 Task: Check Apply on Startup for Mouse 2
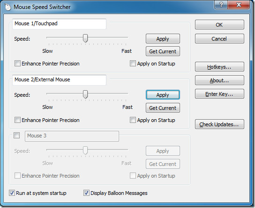click(x=133, y=120)
